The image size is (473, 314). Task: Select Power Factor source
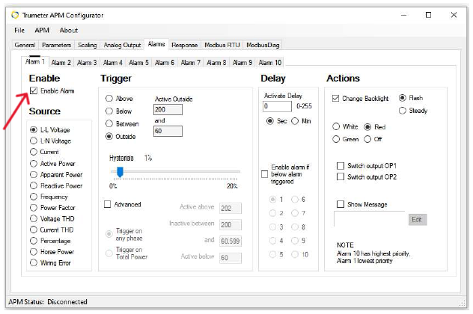tap(34, 208)
